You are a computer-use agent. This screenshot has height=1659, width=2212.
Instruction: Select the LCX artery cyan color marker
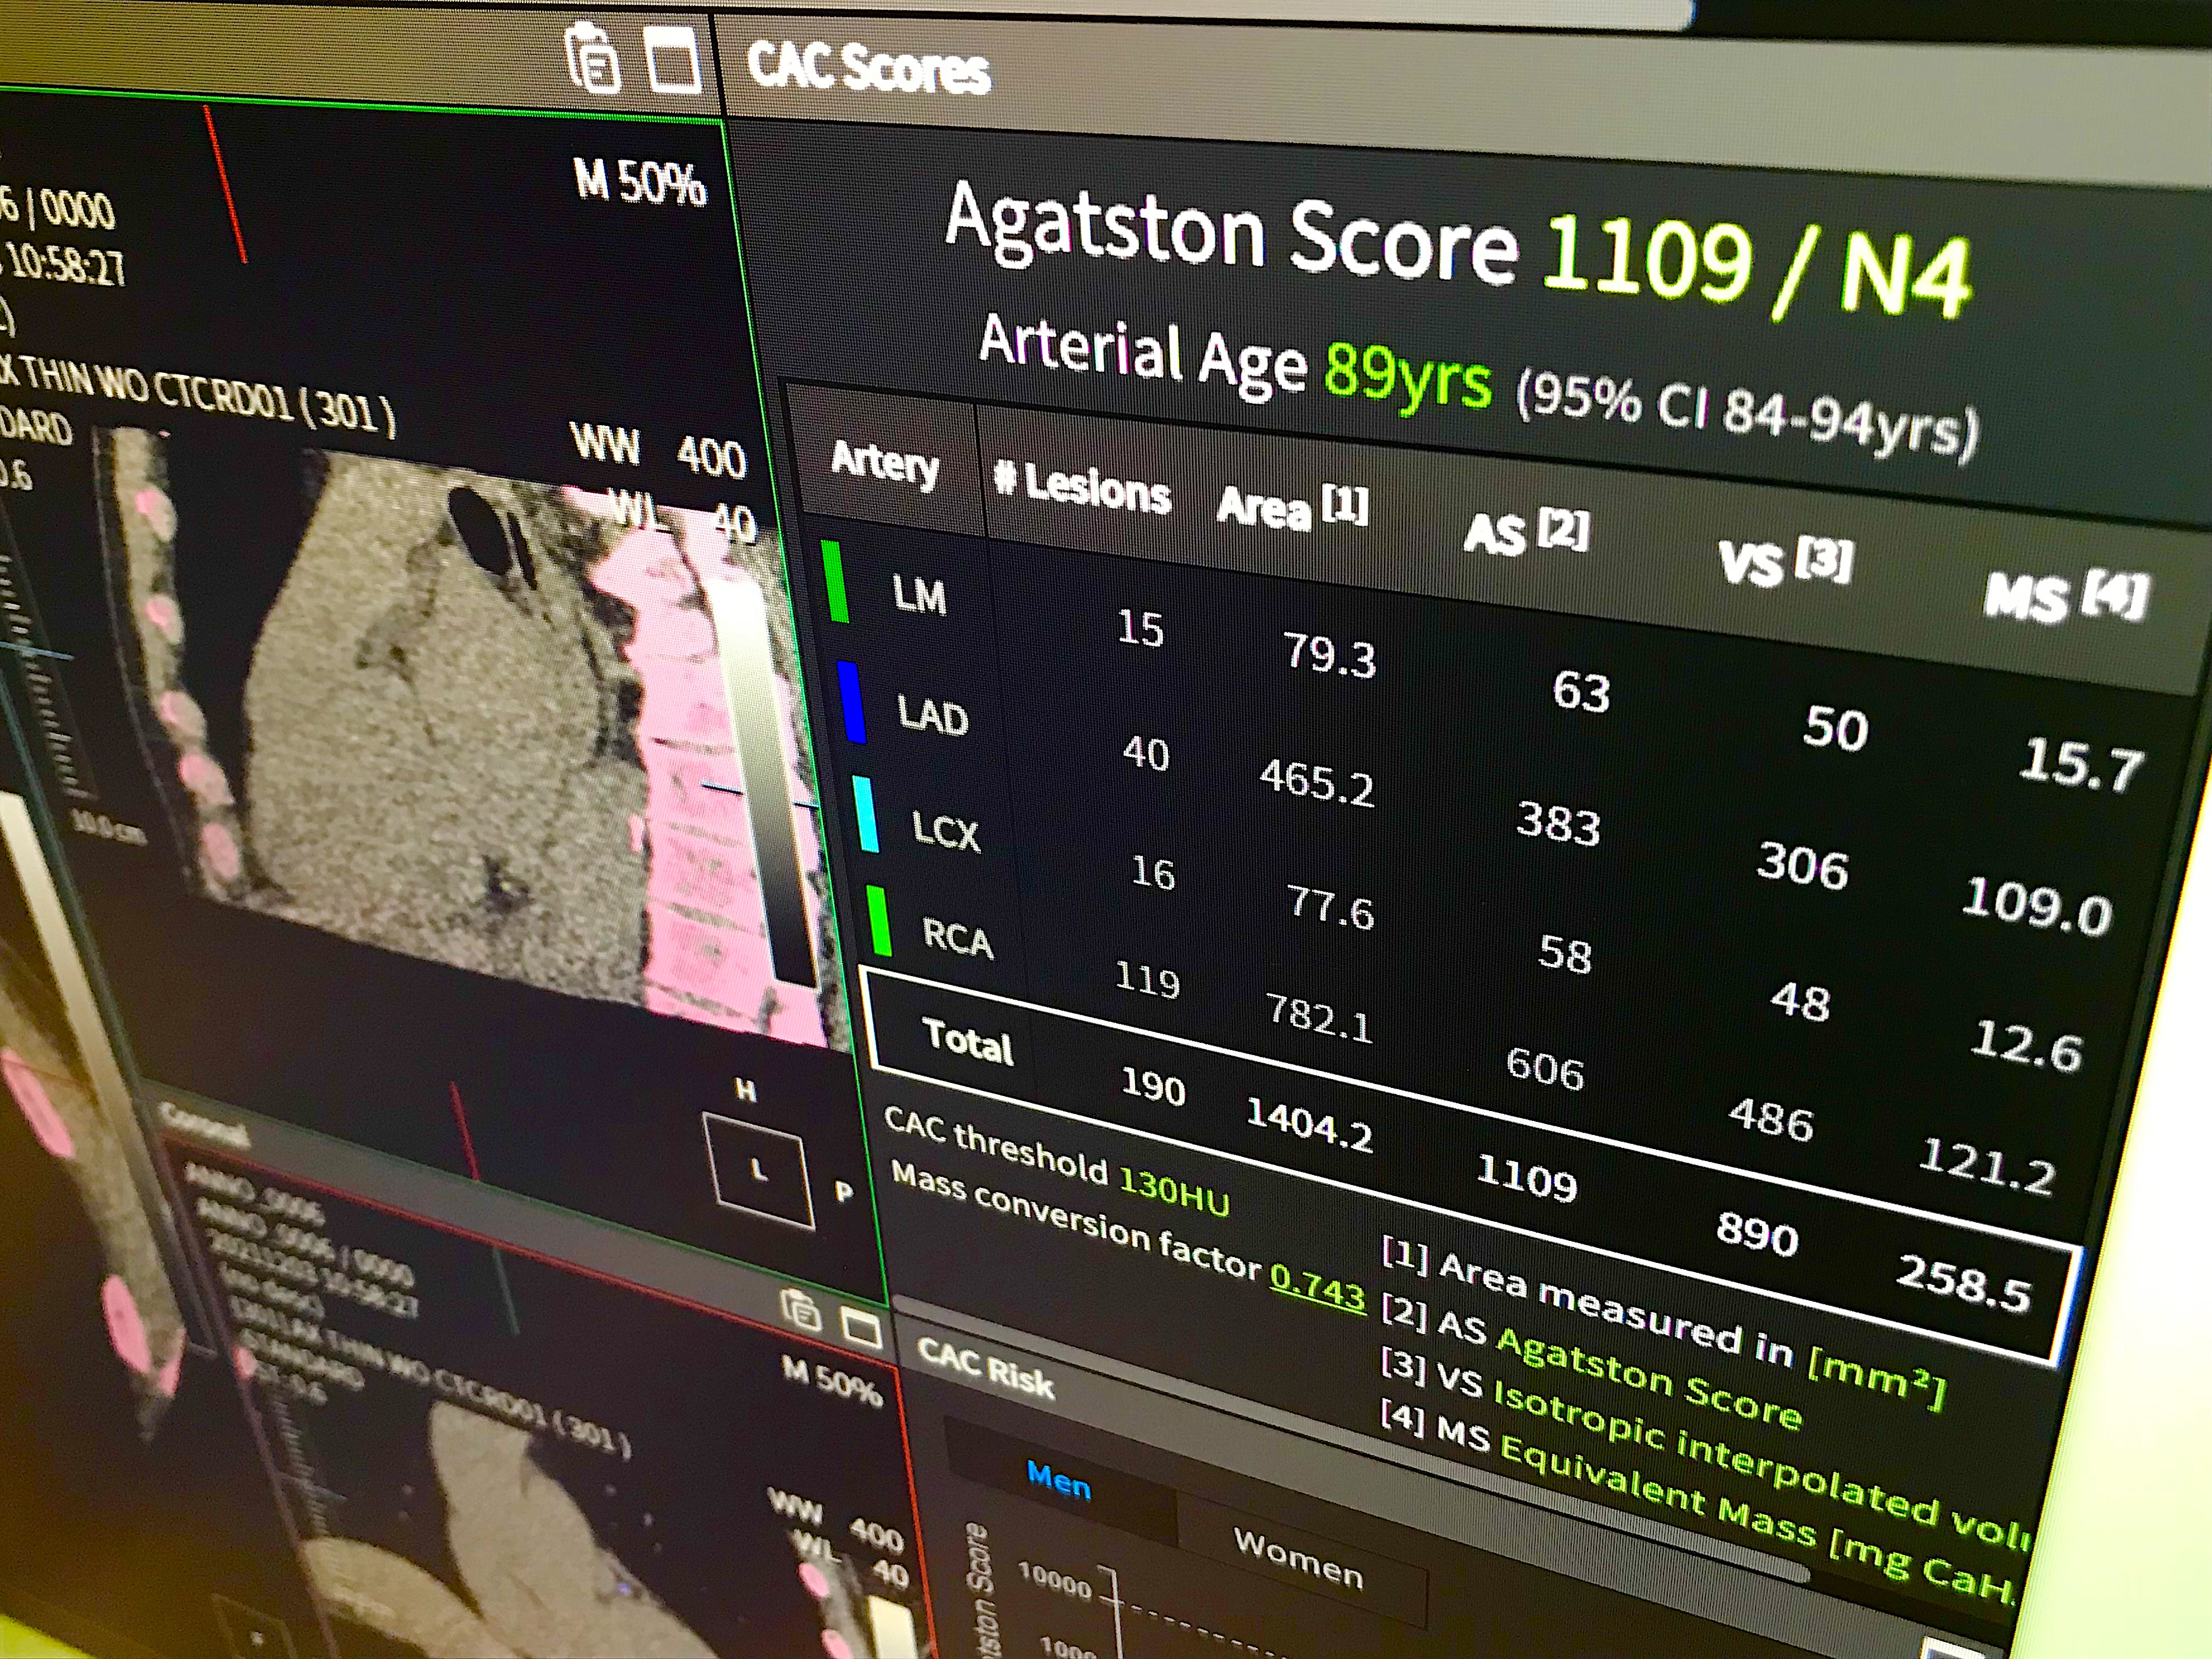(x=866, y=813)
